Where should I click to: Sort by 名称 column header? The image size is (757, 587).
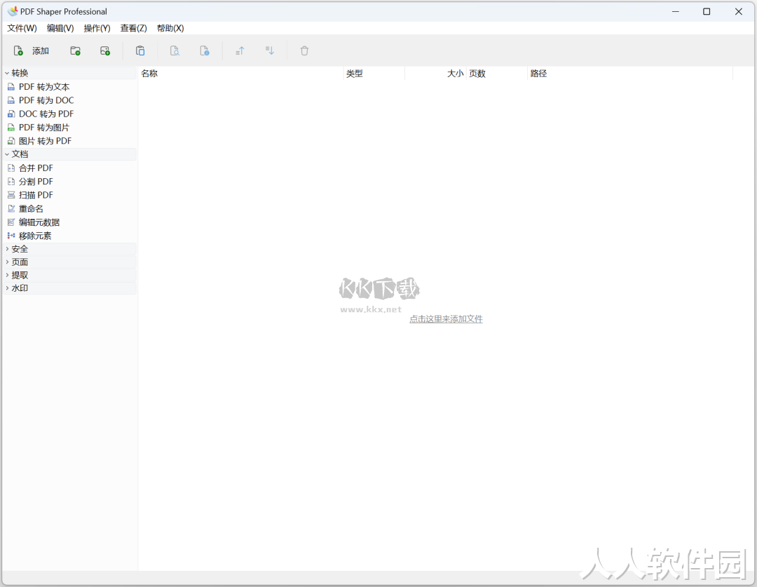240,74
